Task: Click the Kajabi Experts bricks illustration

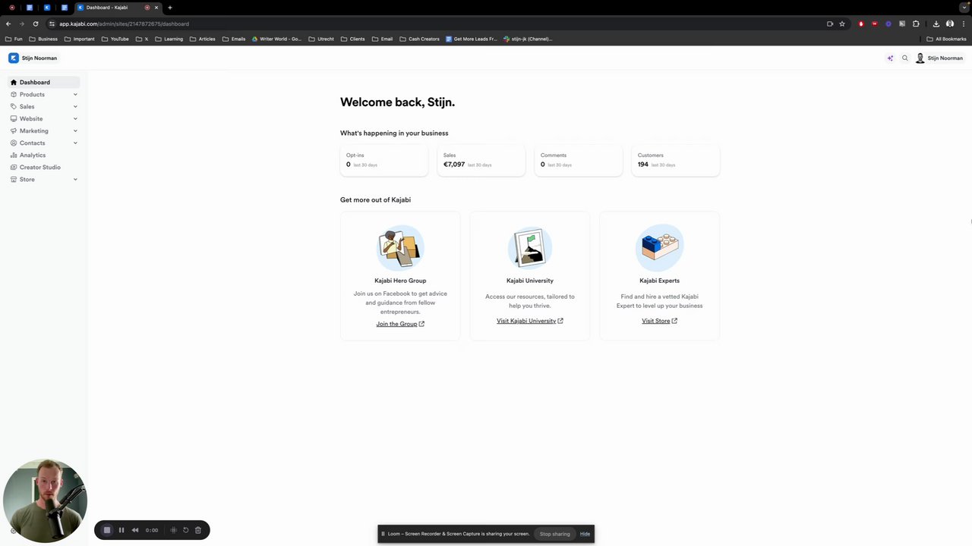Action: coord(659,247)
